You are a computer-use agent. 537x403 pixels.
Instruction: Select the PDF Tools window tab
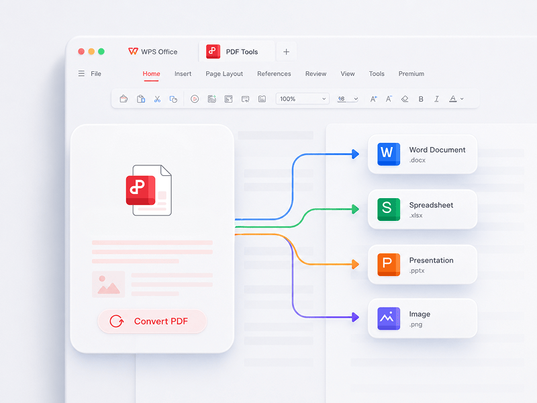(x=237, y=52)
